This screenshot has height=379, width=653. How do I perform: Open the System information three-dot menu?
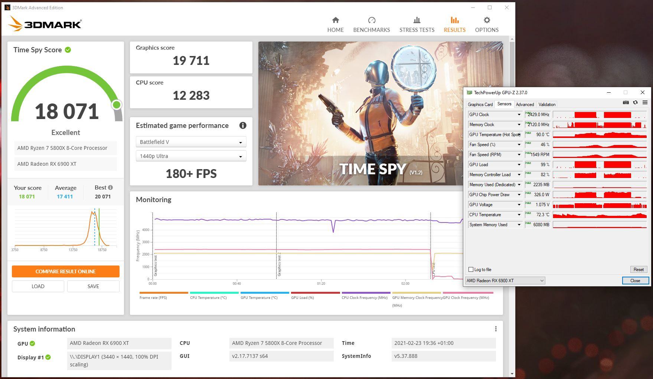point(496,329)
